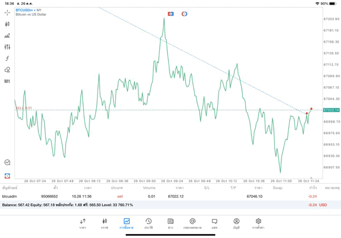Change chart type via candlestick icon
341x238 pixels.
pyautogui.click(x=7, y=24)
